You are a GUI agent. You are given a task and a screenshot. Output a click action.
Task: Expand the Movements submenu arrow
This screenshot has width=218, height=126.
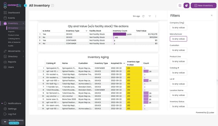[23, 51]
